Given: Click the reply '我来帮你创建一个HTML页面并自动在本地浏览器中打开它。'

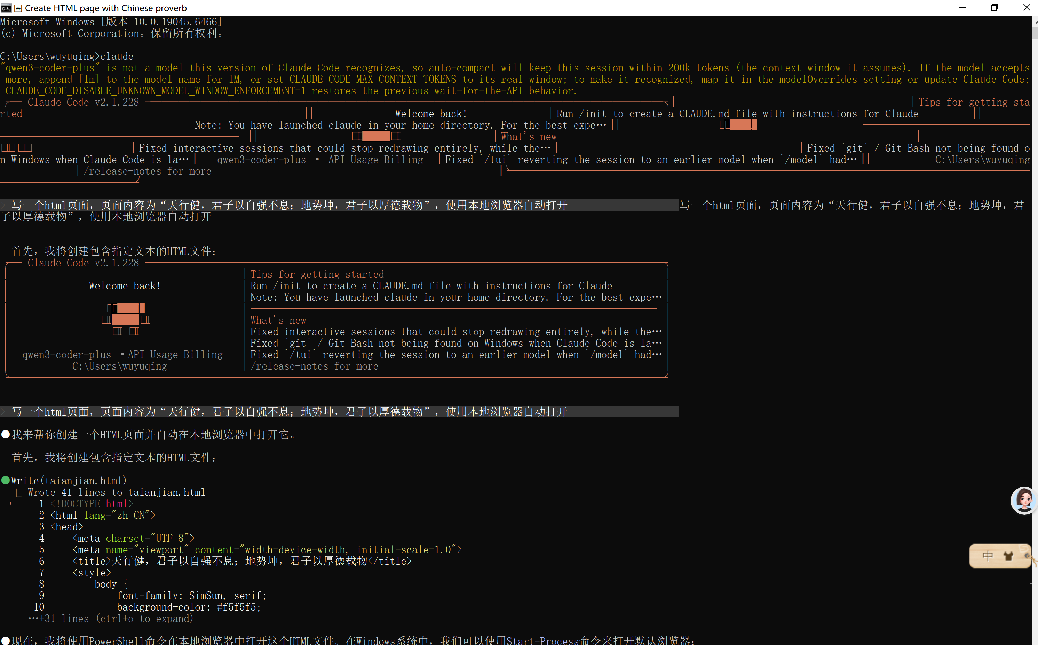Looking at the screenshot, I should (154, 435).
